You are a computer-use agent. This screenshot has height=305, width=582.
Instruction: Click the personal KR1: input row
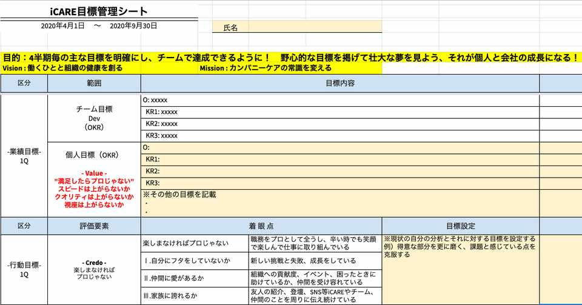pyautogui.click(x=340, y=159)
